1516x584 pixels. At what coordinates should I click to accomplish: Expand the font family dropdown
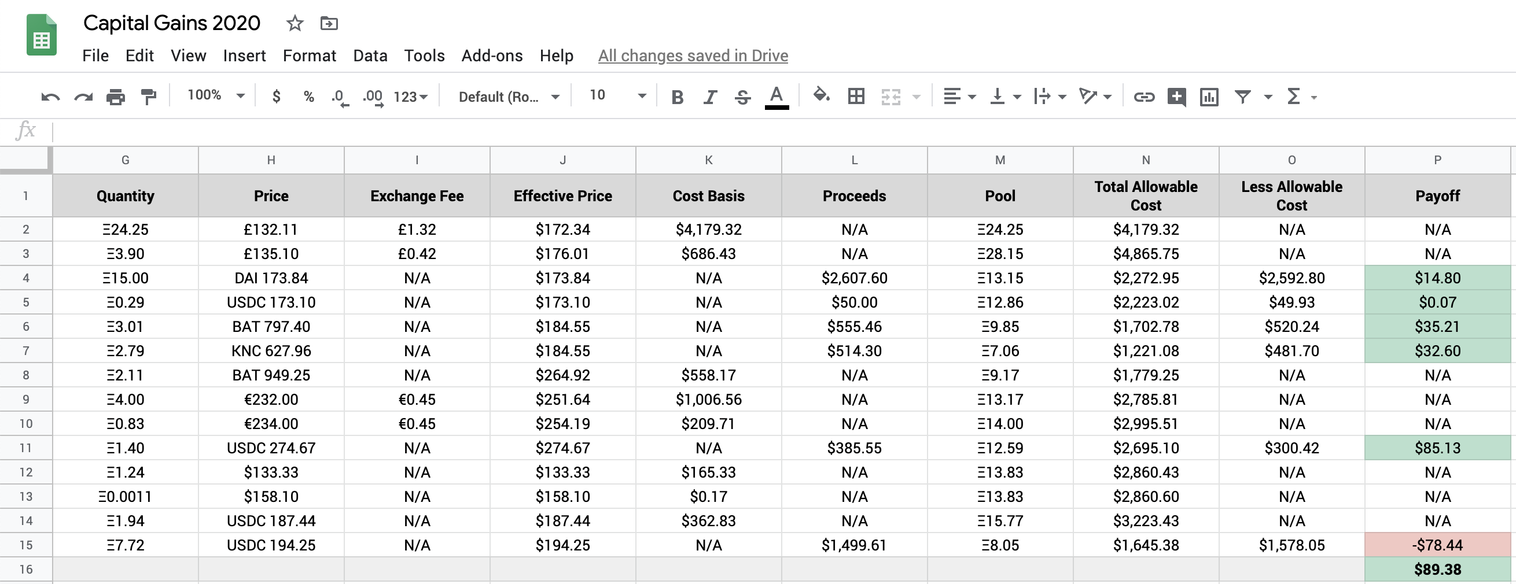(x=509, y=97)
